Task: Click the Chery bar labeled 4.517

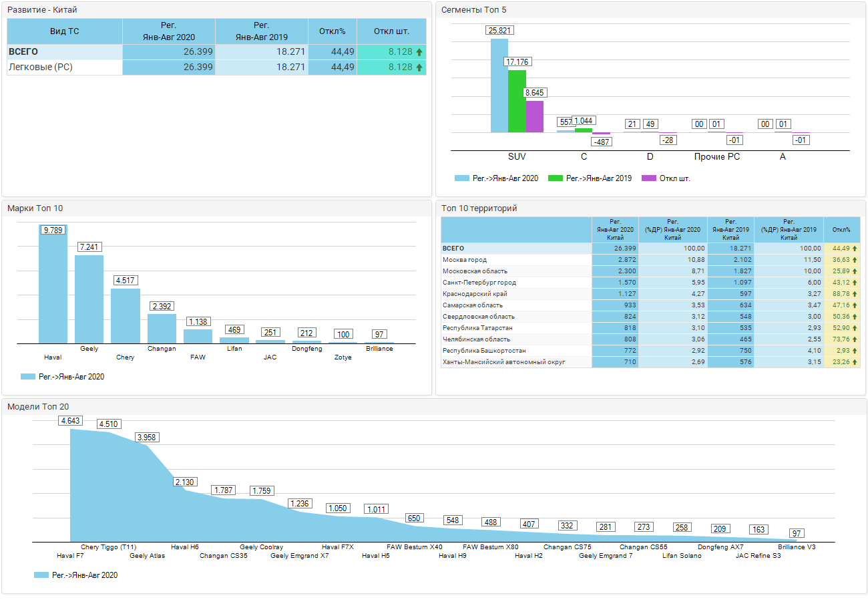Action: pyautogui.click(x=126, y=316)
